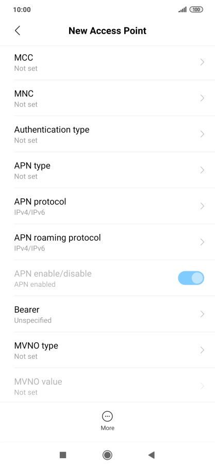Tap the Android home circle button
The width and height of the screenshot is (215, 468).
pos(107,455)
